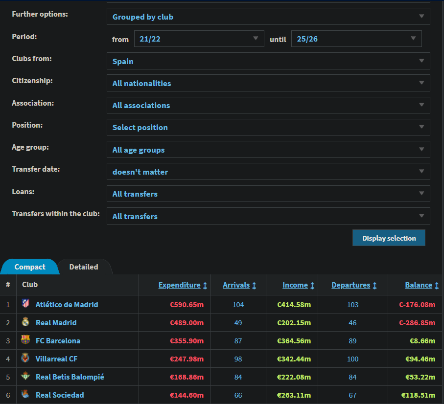Click Atlético de Madrid departures count 103
This screenshot has height=404, width=444.
(353, 305)
